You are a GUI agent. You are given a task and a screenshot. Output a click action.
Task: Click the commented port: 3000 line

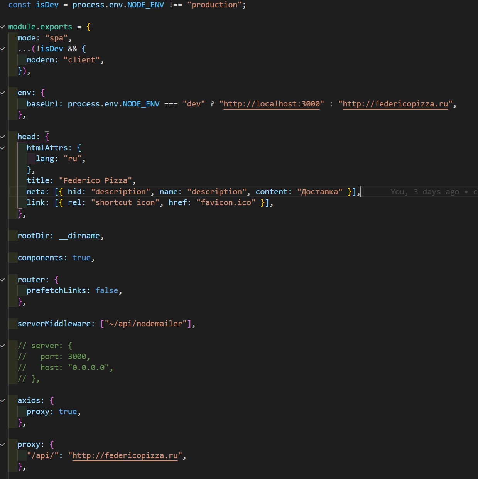pyautogui.click(x=54, y=356)
